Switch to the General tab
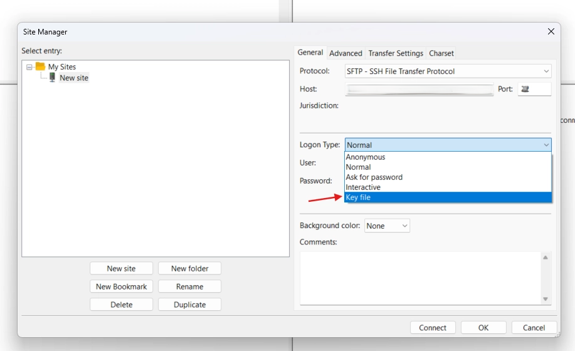 point(310,53)
